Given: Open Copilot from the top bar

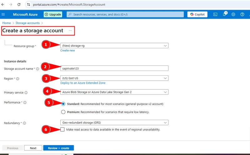Looking at the screenshot, I should pyautogui.click(x=197, y=14).
